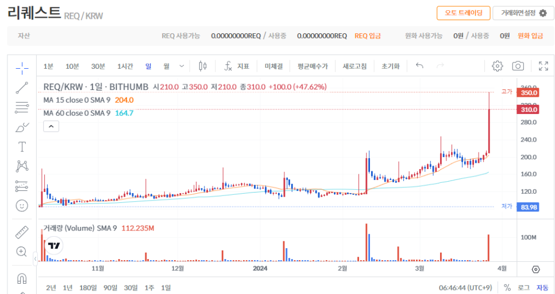Image resolution: width=555 pixels, height=294 pixels.
Task: Select the crosshair cursor tool
Action: [22, 68]
